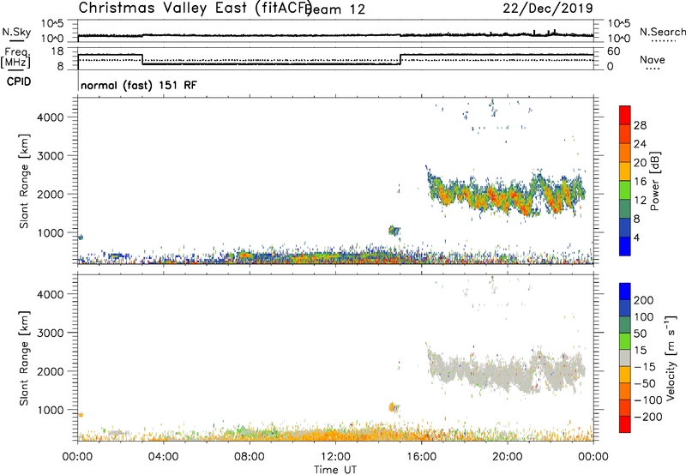Click the isolated echo patch near 1000 km in the power panel
The width and height of the screenshot is (686, 475).
click(x=394, y=230)
